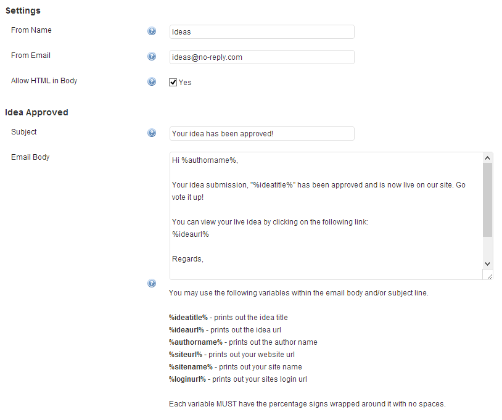Click the Email Body scrollbar down arrow

(x=487, y=264)
